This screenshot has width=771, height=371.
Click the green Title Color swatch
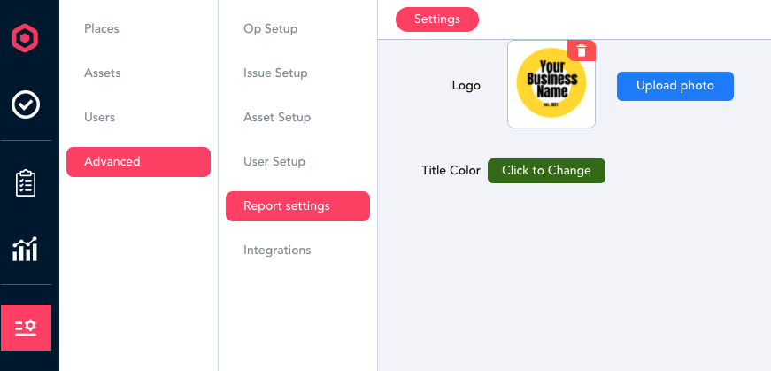click(x=546, y=171)
